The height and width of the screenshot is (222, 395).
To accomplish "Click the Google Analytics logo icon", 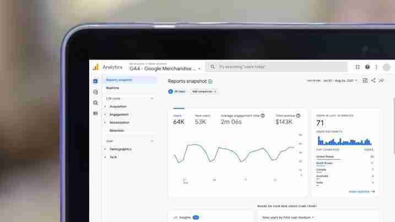I will pos(96,67).
